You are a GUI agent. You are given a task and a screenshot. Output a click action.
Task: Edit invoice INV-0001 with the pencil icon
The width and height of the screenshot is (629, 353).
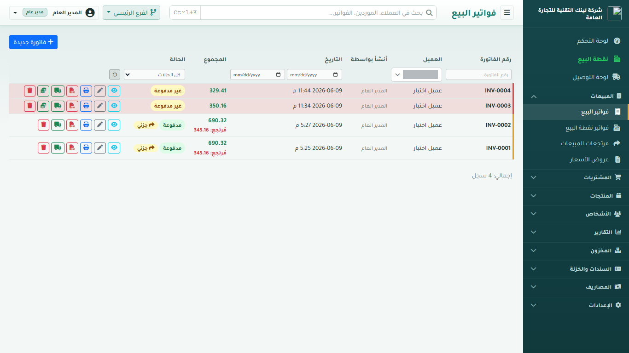click(100, 148)
